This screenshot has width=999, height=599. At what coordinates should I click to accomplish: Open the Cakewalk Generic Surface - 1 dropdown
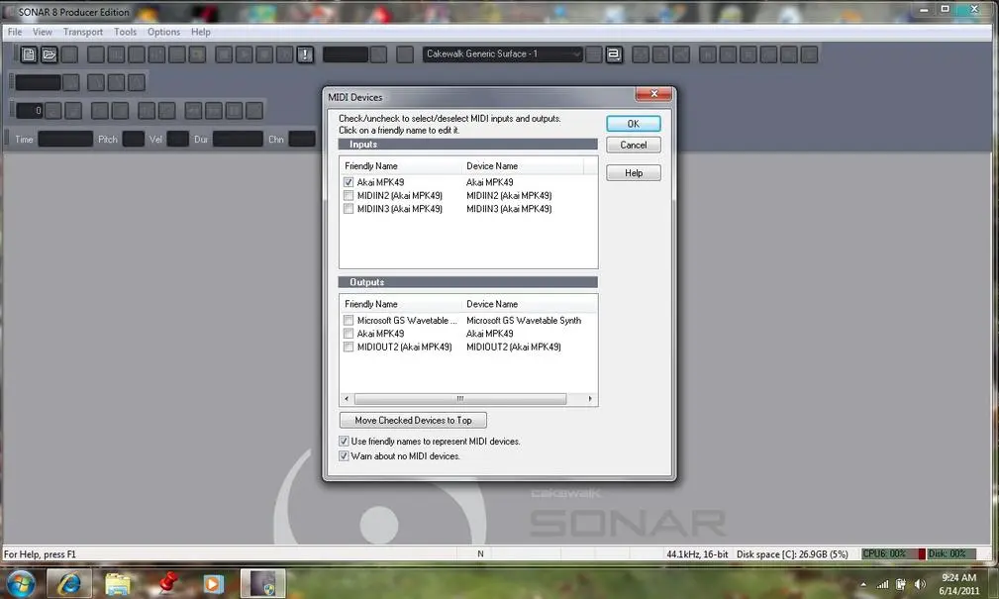pos(503,54)
